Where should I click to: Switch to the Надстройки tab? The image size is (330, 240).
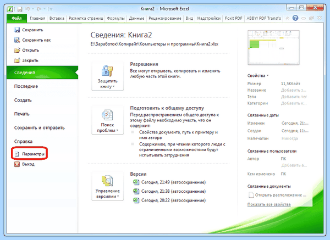click(x=209, y=18)
